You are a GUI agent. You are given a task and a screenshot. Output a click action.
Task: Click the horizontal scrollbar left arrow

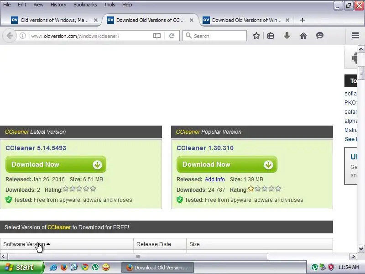[4, 257]
